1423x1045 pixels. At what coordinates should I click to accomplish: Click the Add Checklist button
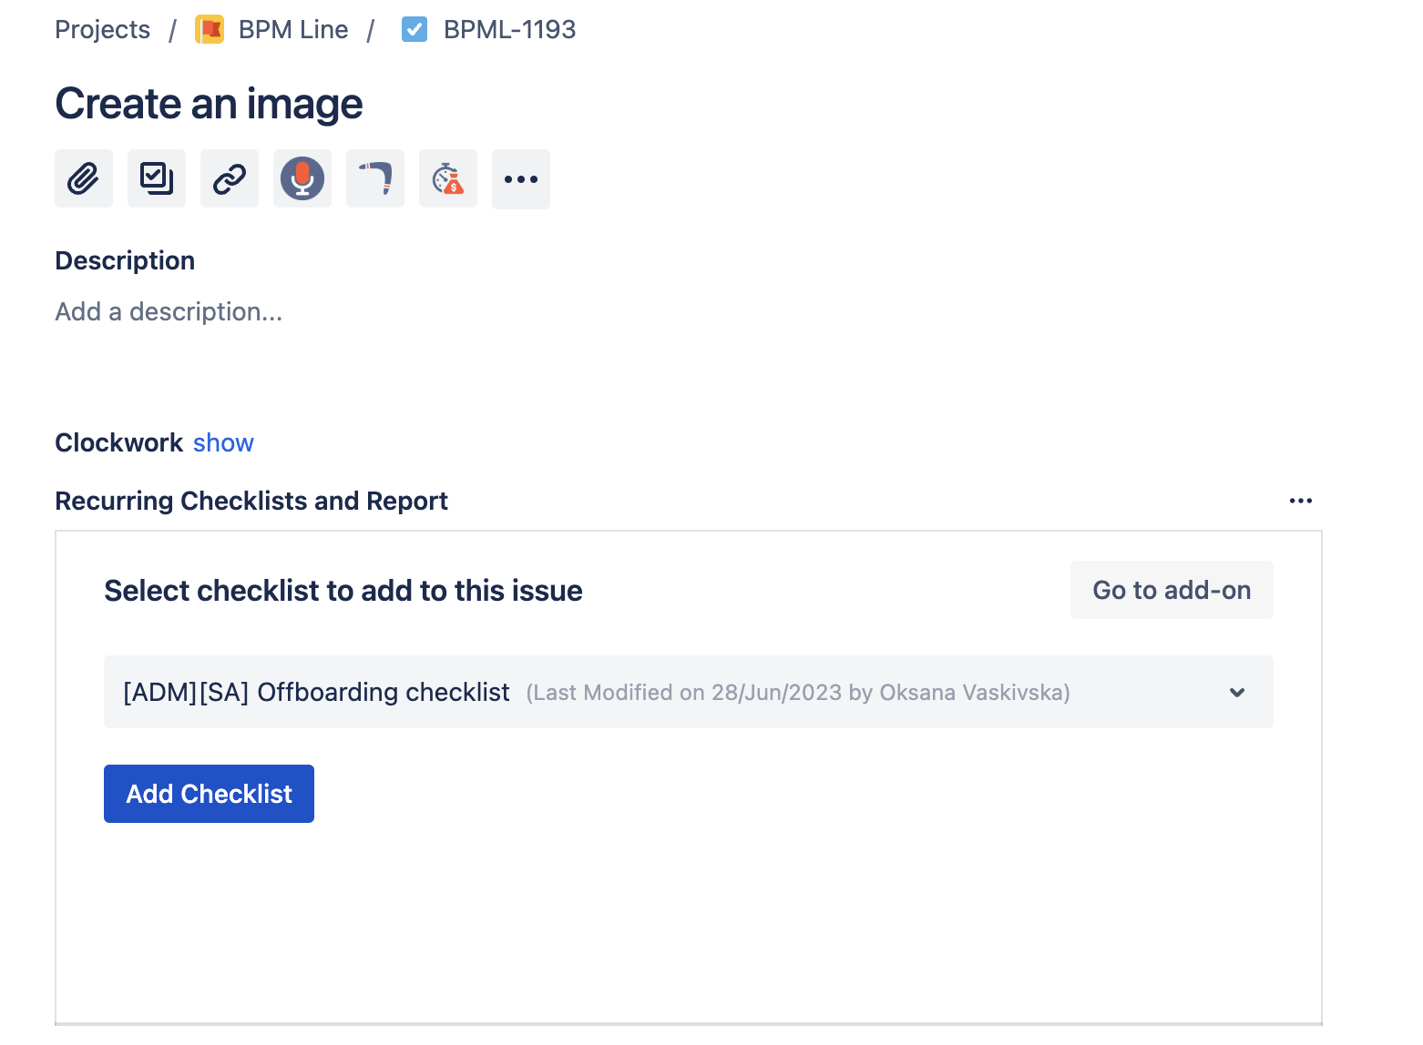(209, 794)
